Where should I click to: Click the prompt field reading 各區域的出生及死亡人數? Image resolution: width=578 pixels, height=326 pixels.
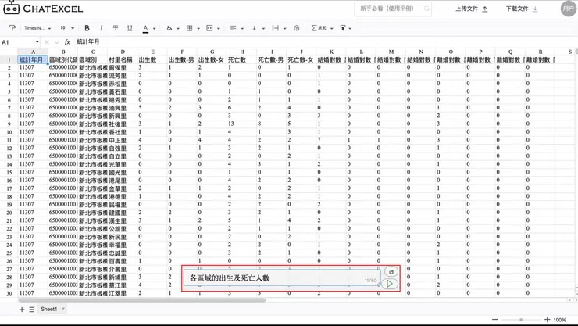282,278
